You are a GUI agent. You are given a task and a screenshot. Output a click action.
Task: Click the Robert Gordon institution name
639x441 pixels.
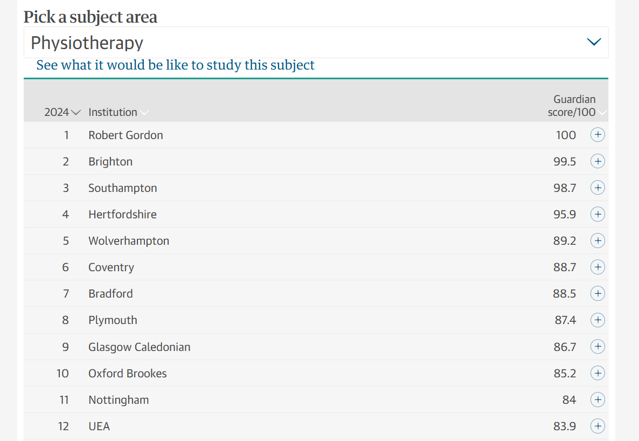coord(126,135)
